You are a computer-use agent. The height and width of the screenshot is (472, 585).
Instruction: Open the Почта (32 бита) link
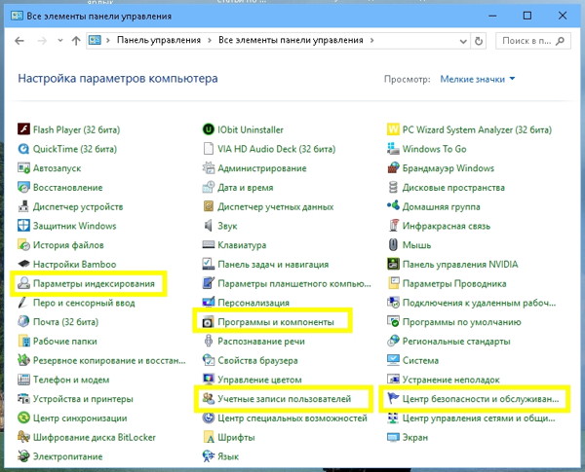coord(65,322)
